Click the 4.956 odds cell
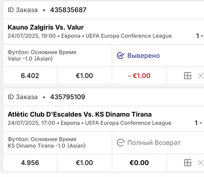Image resolution: width=204 pixels, height=177 pixels. point(30,163)
